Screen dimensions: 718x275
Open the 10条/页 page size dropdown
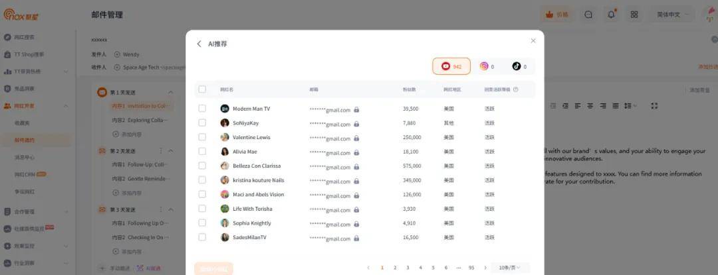[510, 268]
